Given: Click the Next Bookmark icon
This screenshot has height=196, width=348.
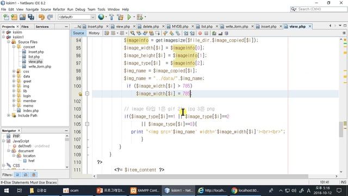Looking at the screenshot, I should (172, 33).
